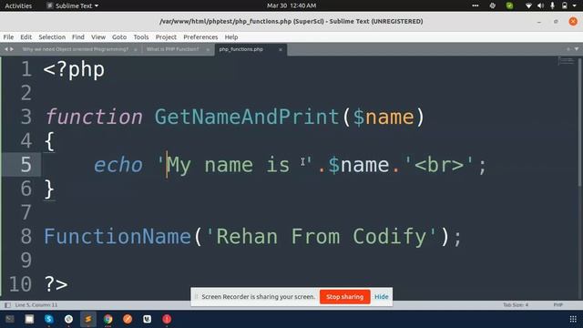
Task: Close the 'Why we need Object oriented Programming?' tab
Action: [136, 49]
